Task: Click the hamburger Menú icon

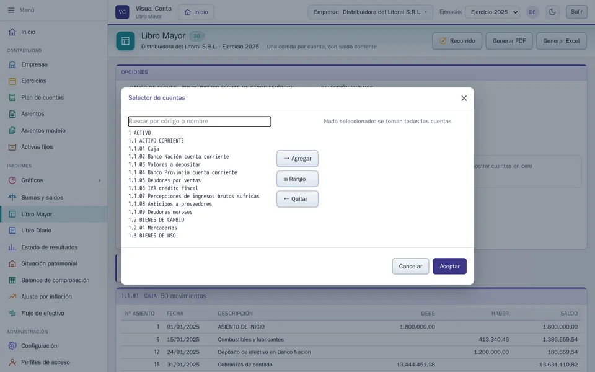Action: 11,11
